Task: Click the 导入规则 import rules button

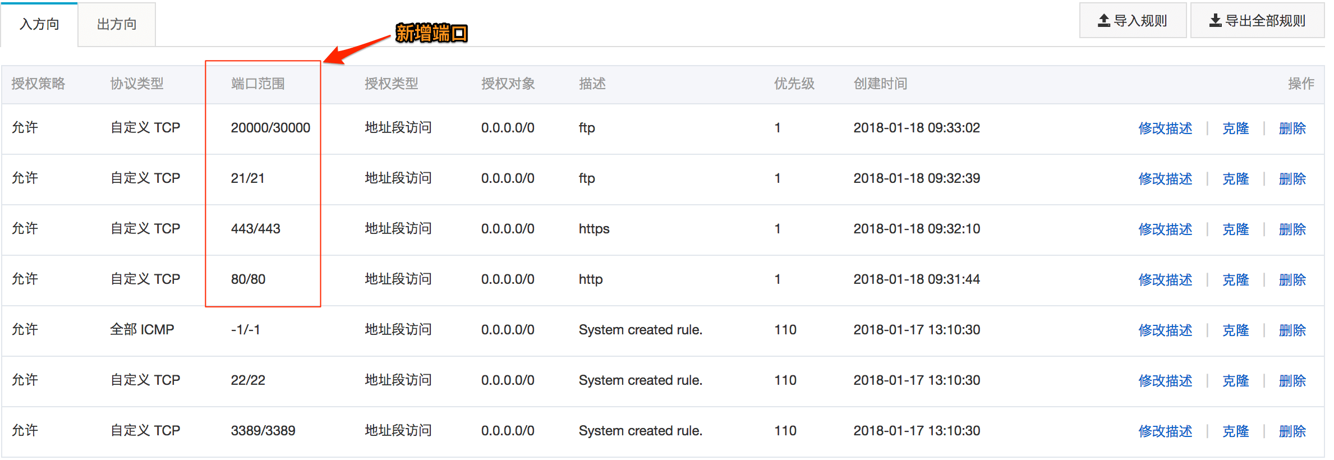Action: pyautogui.click(x=1133, y=21)
